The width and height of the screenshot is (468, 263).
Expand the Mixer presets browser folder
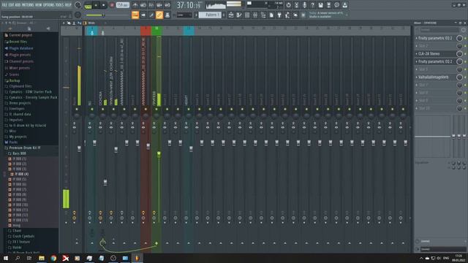(x=20, y=68)
